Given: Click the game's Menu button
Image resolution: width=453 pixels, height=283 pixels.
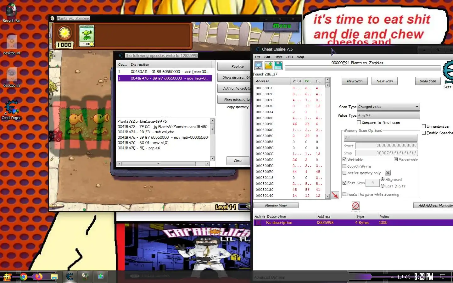Looking at the screenshot, I should pos(282,26).
